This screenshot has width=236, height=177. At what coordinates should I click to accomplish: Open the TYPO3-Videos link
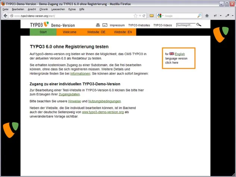(163, 25)
